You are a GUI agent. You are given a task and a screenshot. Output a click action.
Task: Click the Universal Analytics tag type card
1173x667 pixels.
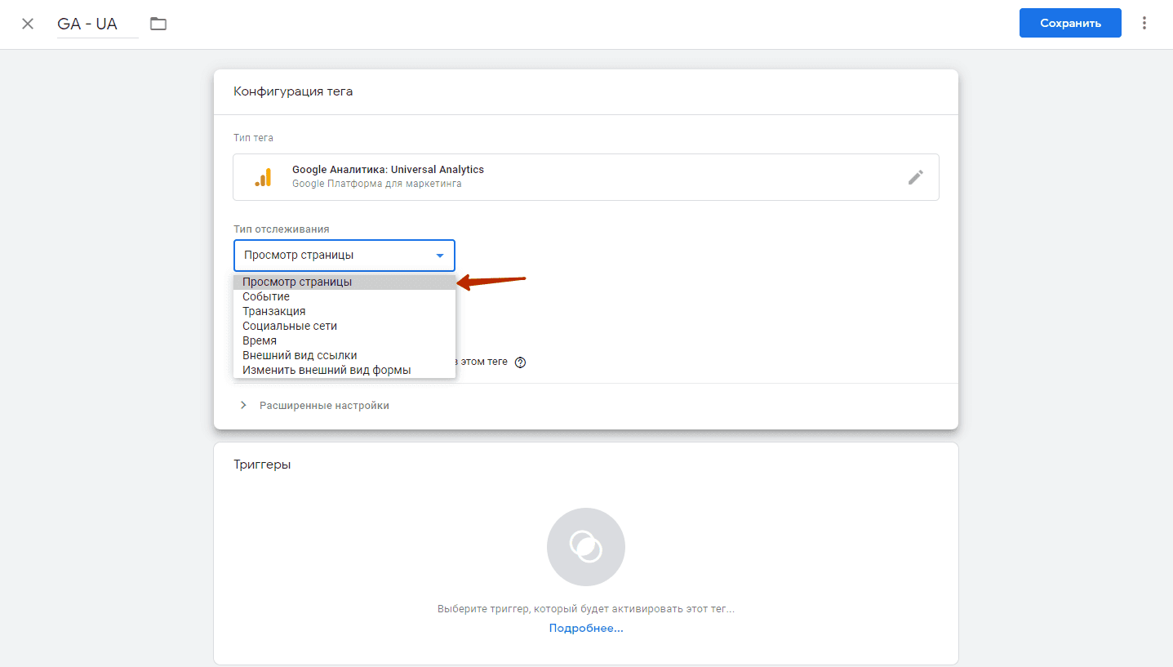tap(586, 177)
